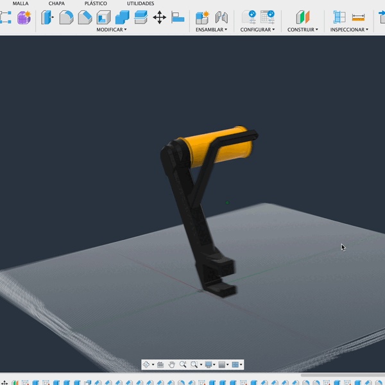Open the MODIFICAR dropdown menu
Image resolution: width=385 pixels, height=385 pixels.
112,30
